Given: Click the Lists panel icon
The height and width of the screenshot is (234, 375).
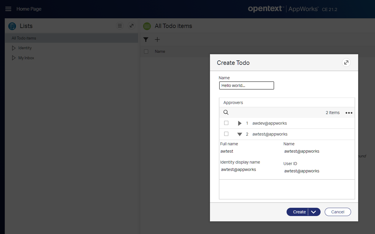Looking at the screenshot, I should (x=12, y=26).
